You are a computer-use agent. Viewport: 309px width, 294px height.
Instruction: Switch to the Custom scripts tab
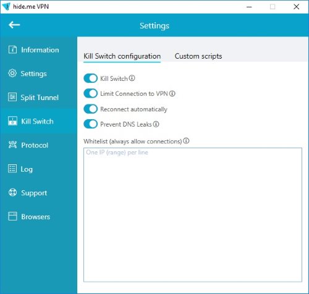(x=198, y=56)
